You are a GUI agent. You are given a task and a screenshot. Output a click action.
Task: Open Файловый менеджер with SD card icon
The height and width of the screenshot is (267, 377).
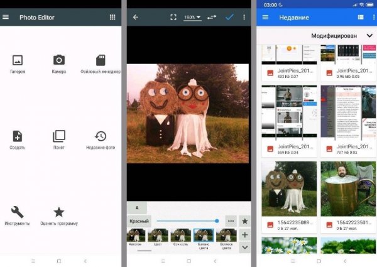tap(101, 64)
